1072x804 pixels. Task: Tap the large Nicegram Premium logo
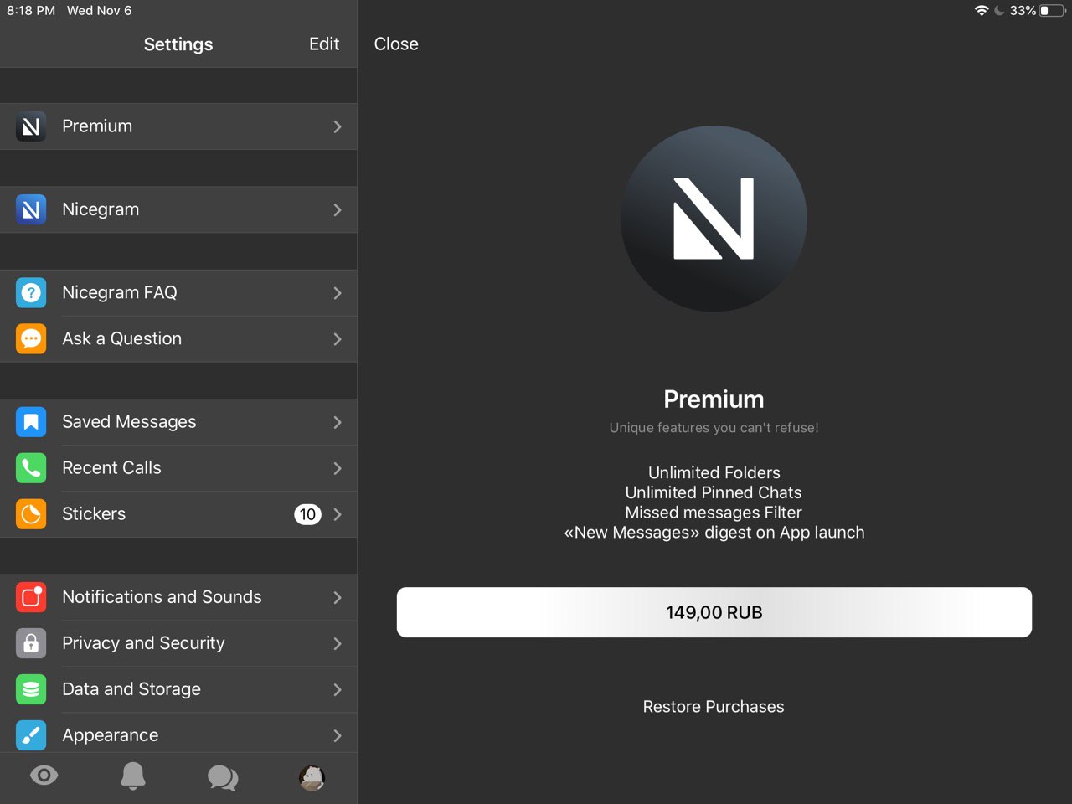pyautogui.click(x=714, y=219)
